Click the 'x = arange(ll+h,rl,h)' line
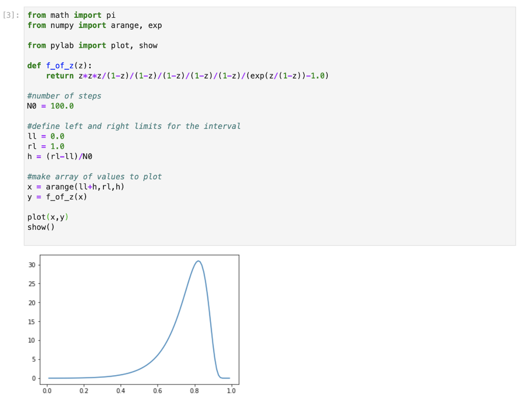Viewport: 522px width, 399px height. pos(76,187)
